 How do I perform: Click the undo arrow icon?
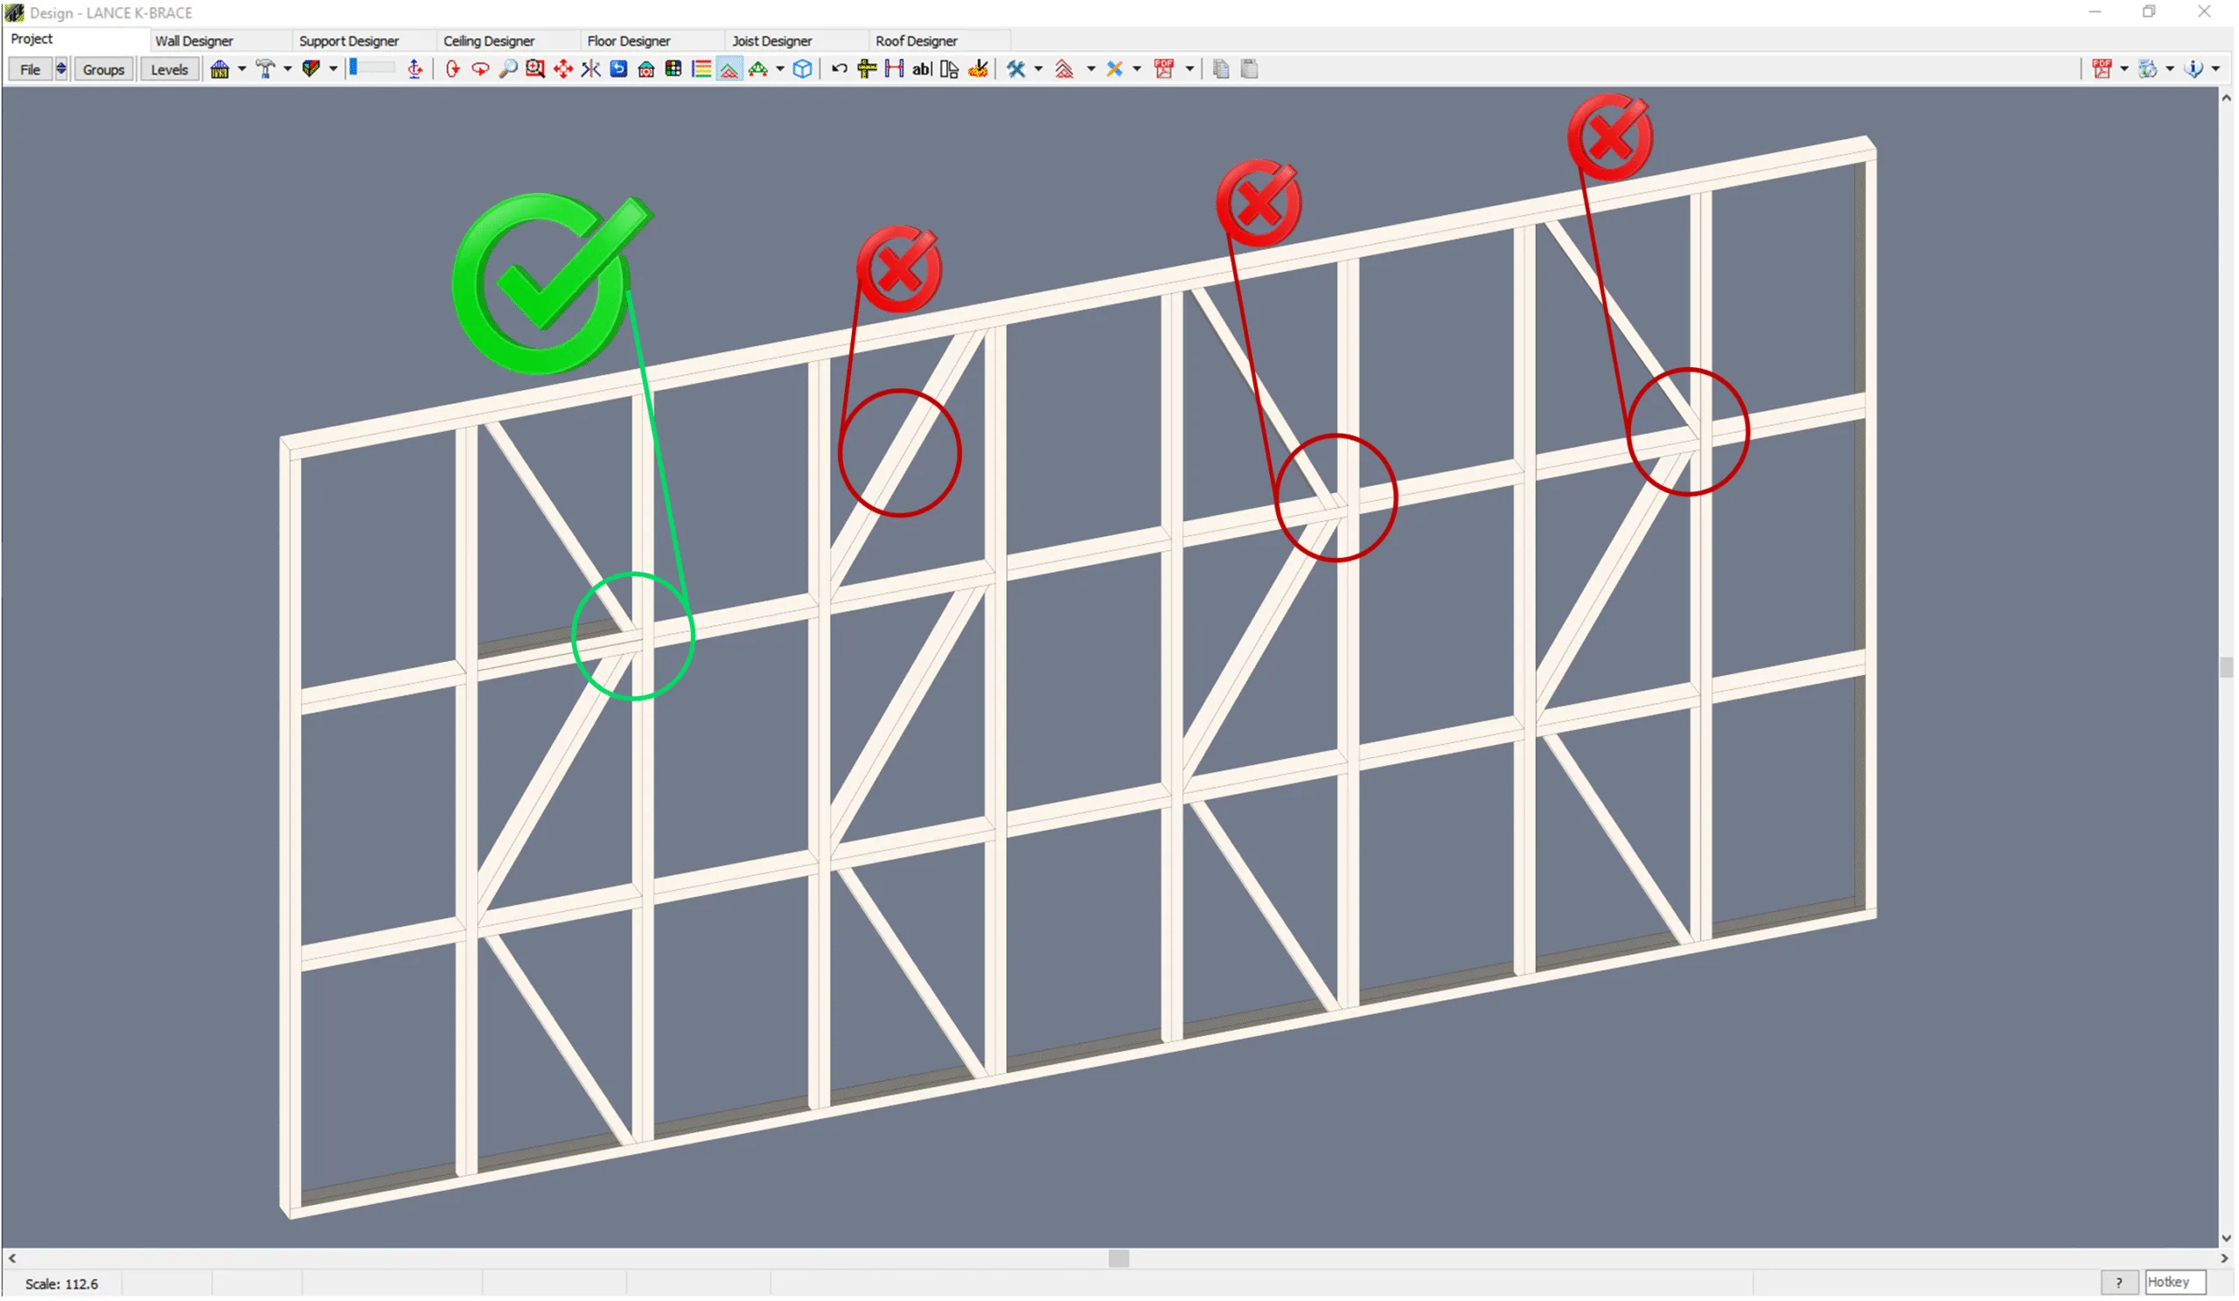click(839, 69)
